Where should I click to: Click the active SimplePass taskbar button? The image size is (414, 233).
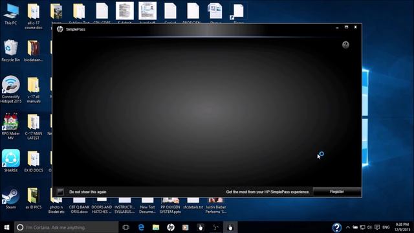[230, 227]
